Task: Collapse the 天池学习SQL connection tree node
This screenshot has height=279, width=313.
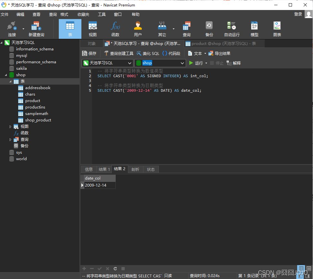Action: [x=2, y=43]
